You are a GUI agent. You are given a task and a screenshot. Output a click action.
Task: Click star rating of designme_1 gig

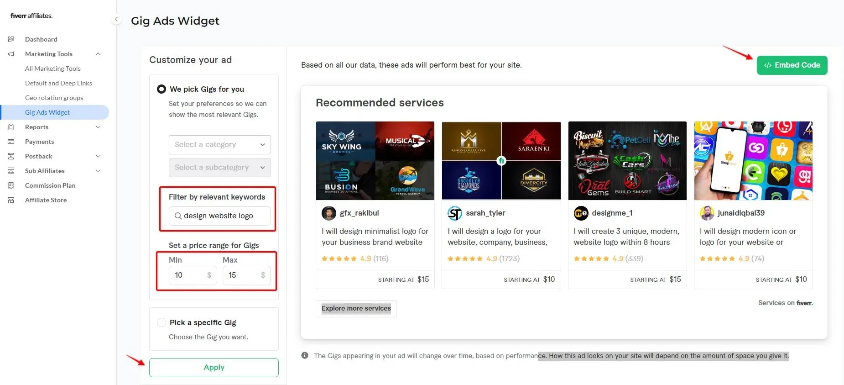pos(591,258)
